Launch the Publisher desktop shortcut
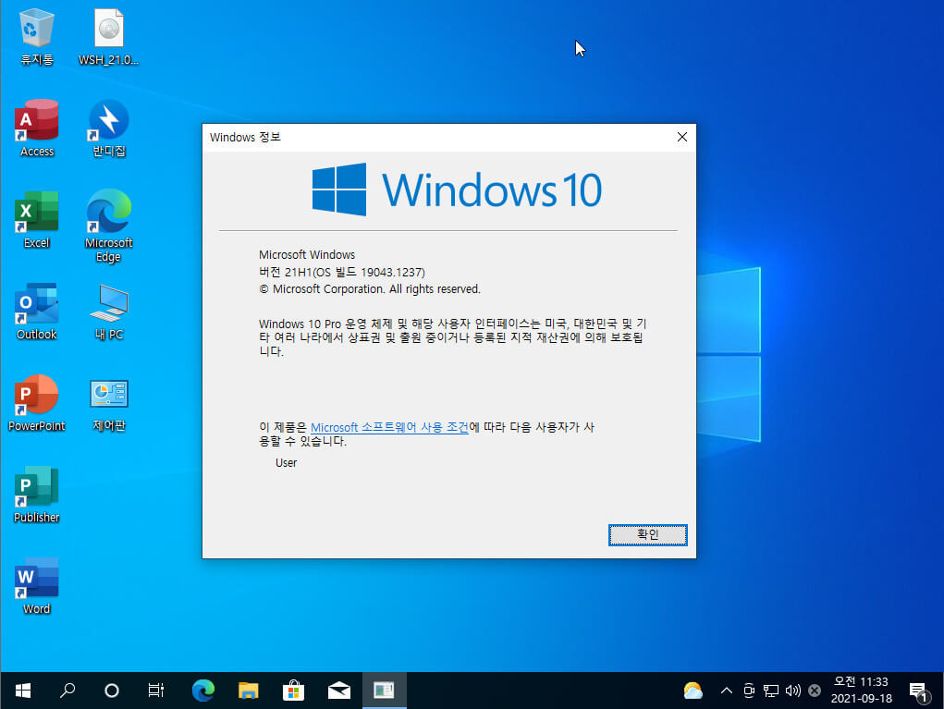The image size is (944, 709). pyautogui.click(x=37, y=495)
